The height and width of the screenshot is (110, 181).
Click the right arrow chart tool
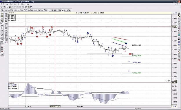tap(2, 33)
